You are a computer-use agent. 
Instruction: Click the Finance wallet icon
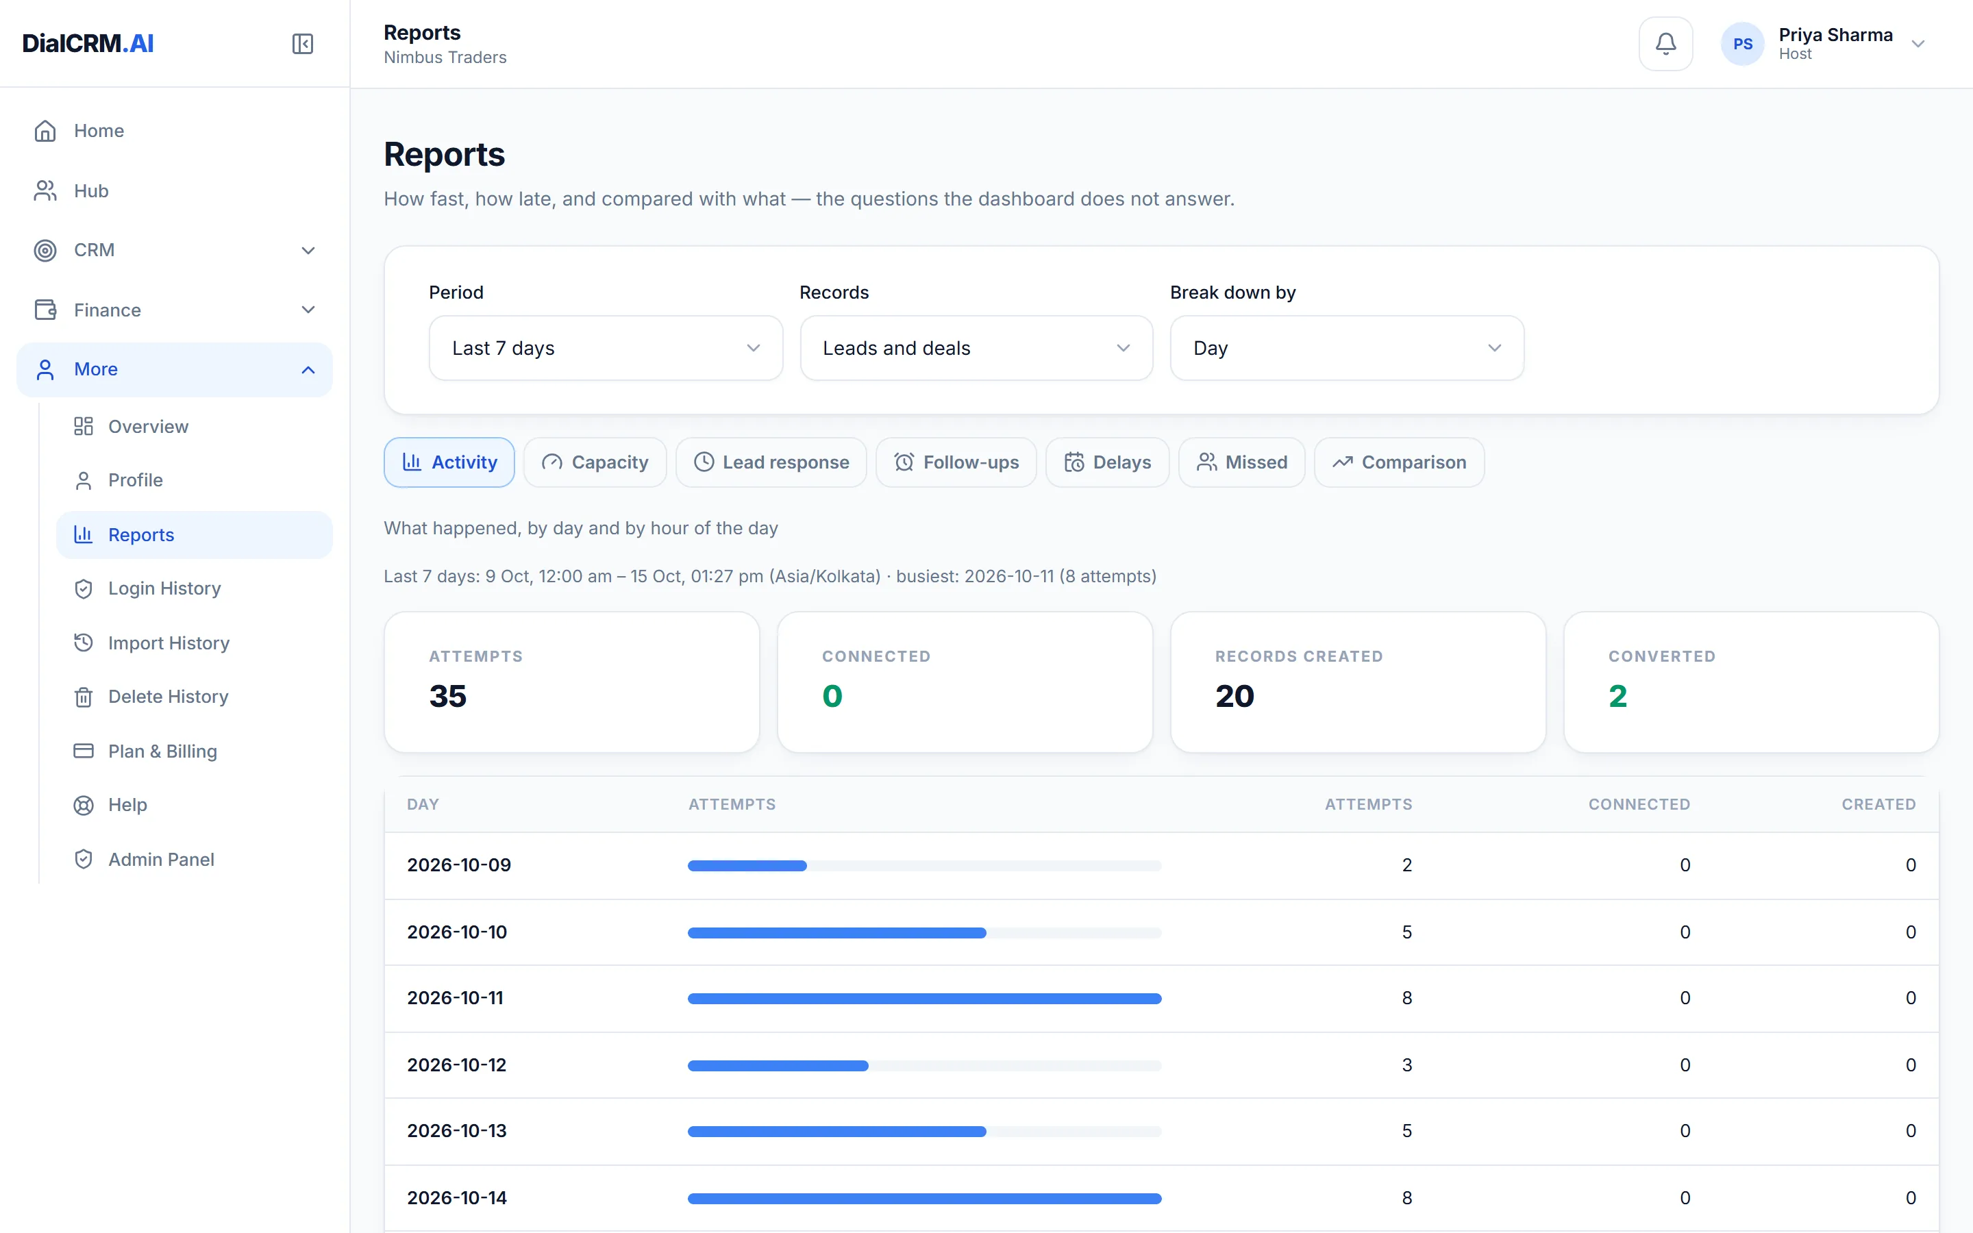[x=46, y=310]
